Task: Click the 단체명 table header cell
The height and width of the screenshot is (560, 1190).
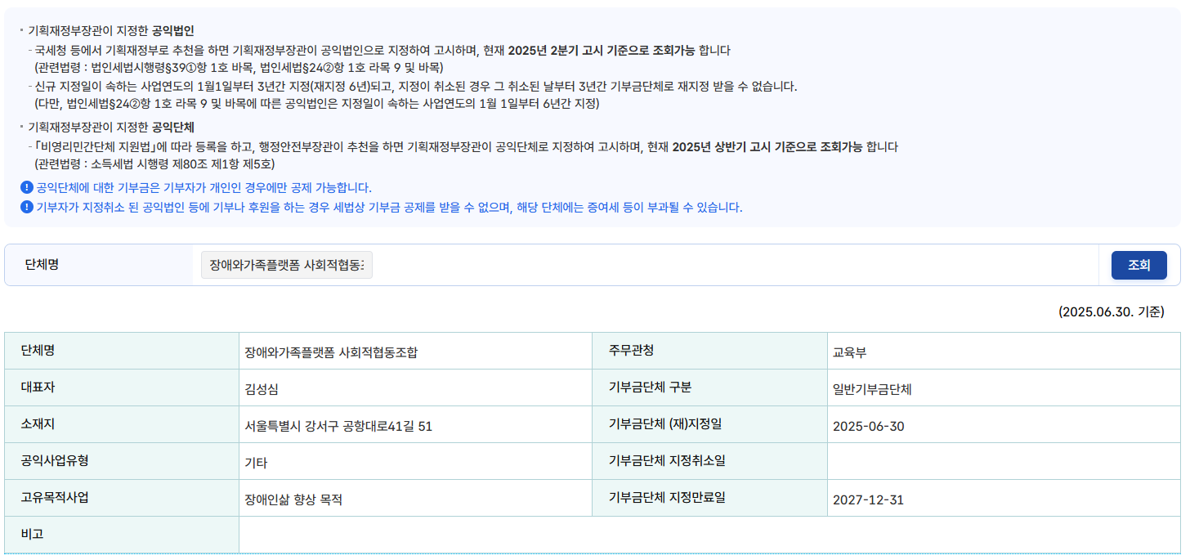Action: point(122,351)
